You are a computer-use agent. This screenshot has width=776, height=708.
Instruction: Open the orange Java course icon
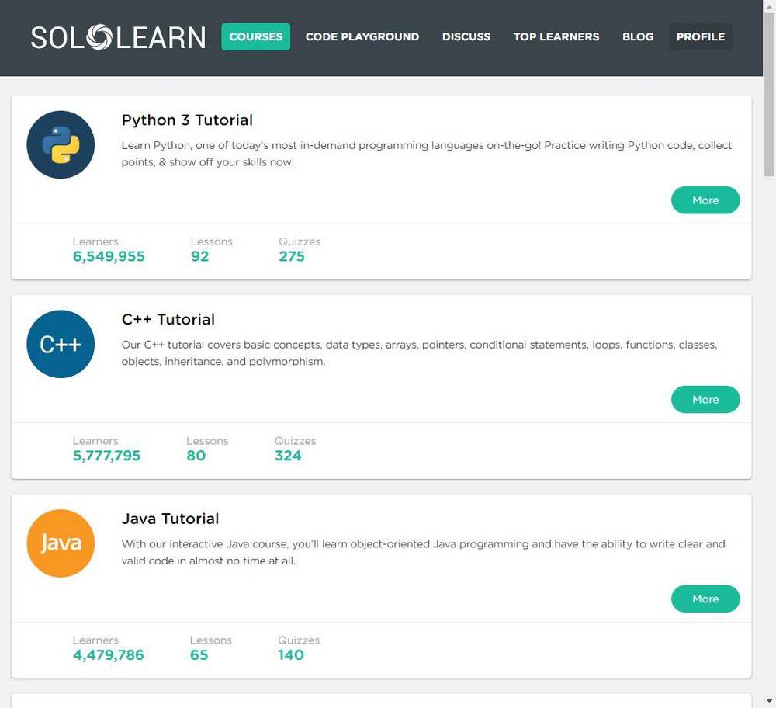(61, 543)
